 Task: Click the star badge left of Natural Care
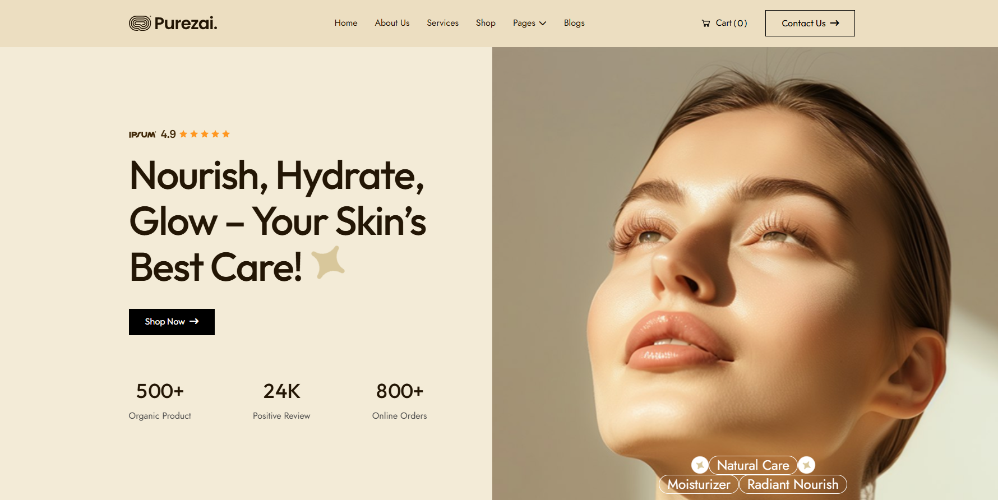pyautogui.click(x=700, y=465)
